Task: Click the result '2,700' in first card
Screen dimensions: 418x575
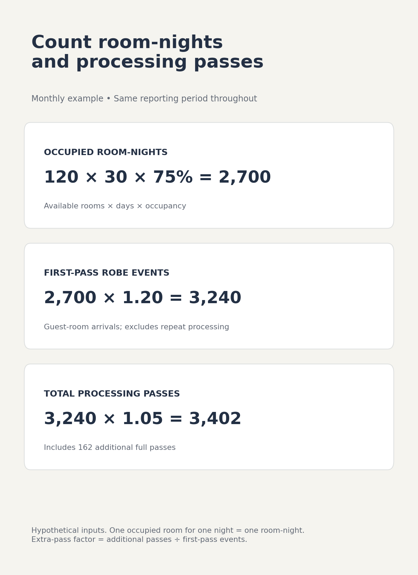Action: pyautogui.click(x=245, y=177)
